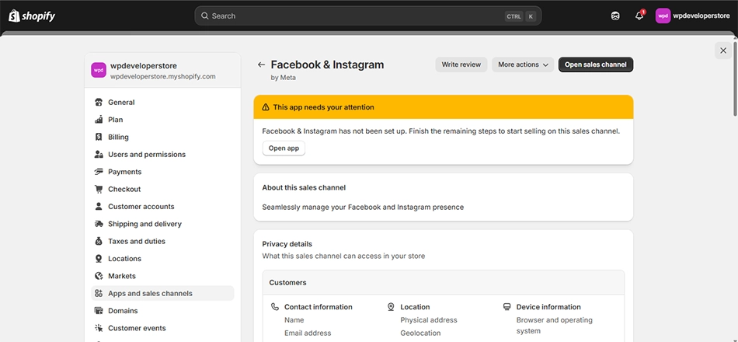The image size is (738, 342).
Task: Click the wpd account avatar in the top bar
Action: click(x=663, y=16)
